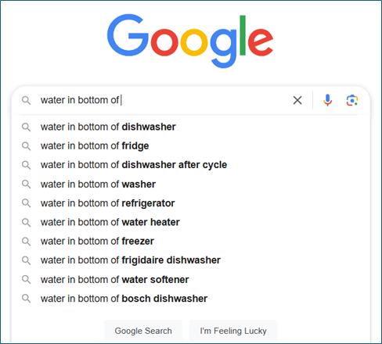Viewport: 382px width, 344px height.
Task: Click magnifier icon beside 'fridge' suggestion
Action: click(26, 146)
